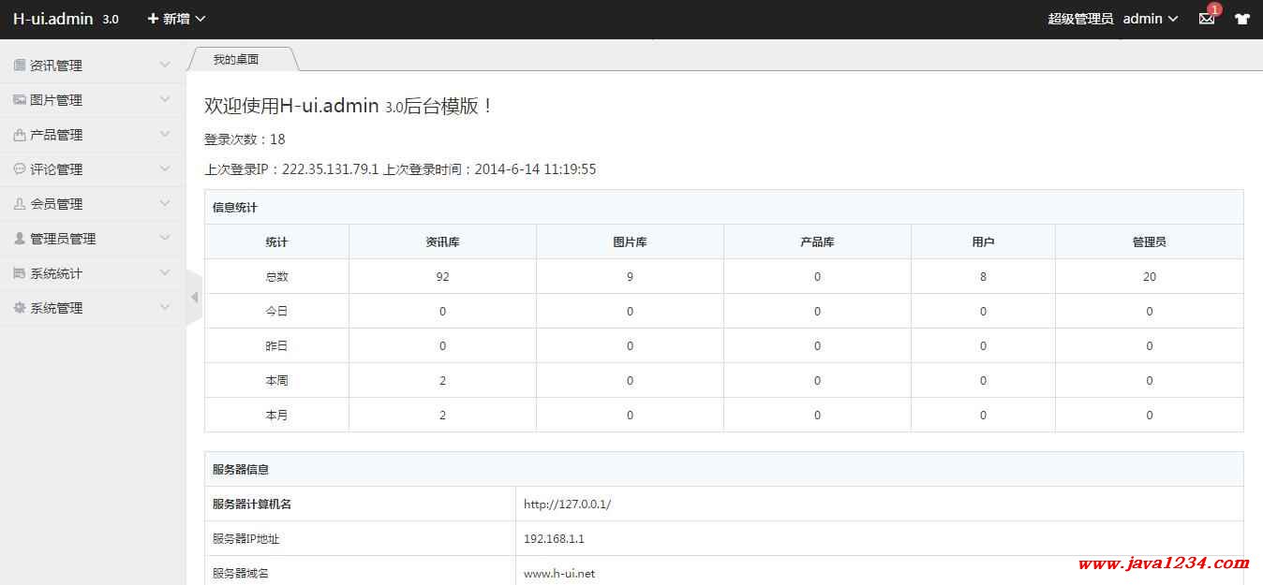The height and width of the screenshot is (585, 1263).
Task: Click the http://127.0.0.1/ value
Action: click(567, 505)
